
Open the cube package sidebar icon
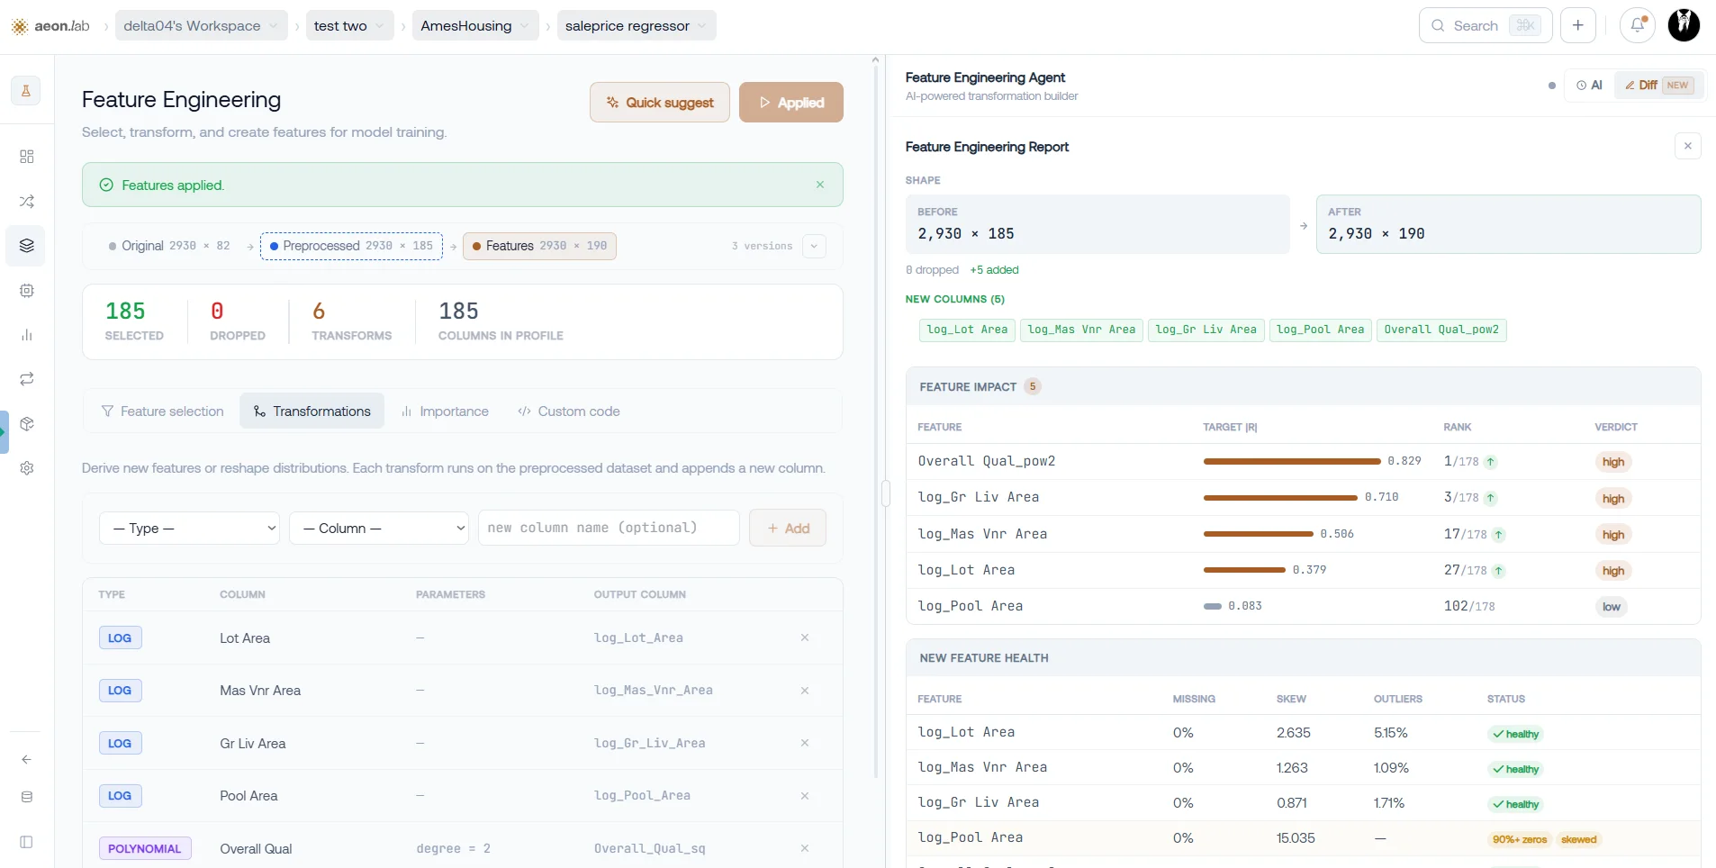pyautogui.click(x=27, y=424)
